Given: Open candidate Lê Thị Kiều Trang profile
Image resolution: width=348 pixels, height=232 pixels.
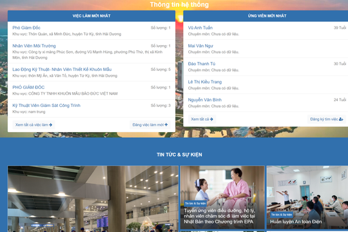Looking at the screenshot, I should pos(205,82).
